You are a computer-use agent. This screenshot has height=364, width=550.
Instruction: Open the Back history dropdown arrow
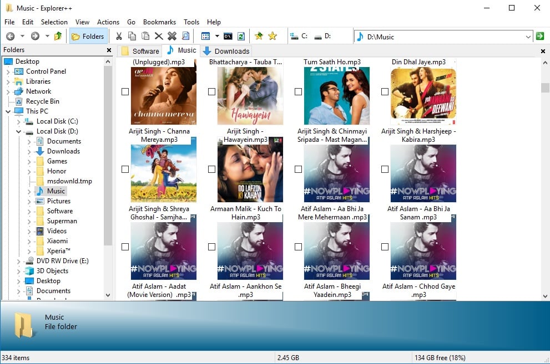coord(22,36)
